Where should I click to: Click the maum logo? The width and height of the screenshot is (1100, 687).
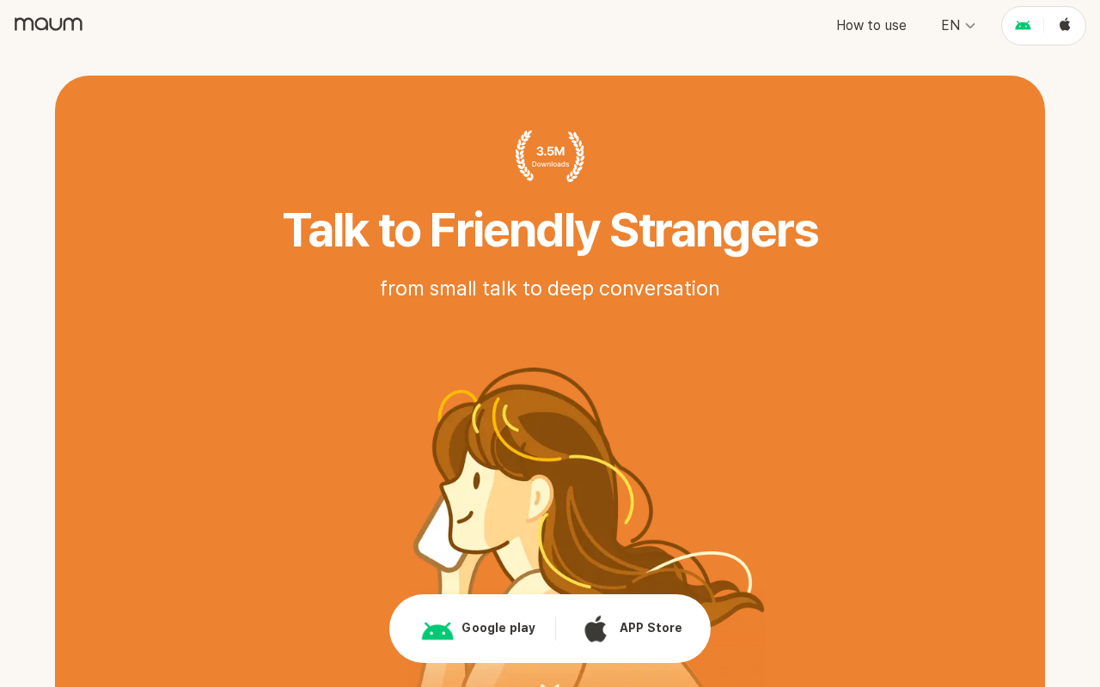click(x=48, y=24)
